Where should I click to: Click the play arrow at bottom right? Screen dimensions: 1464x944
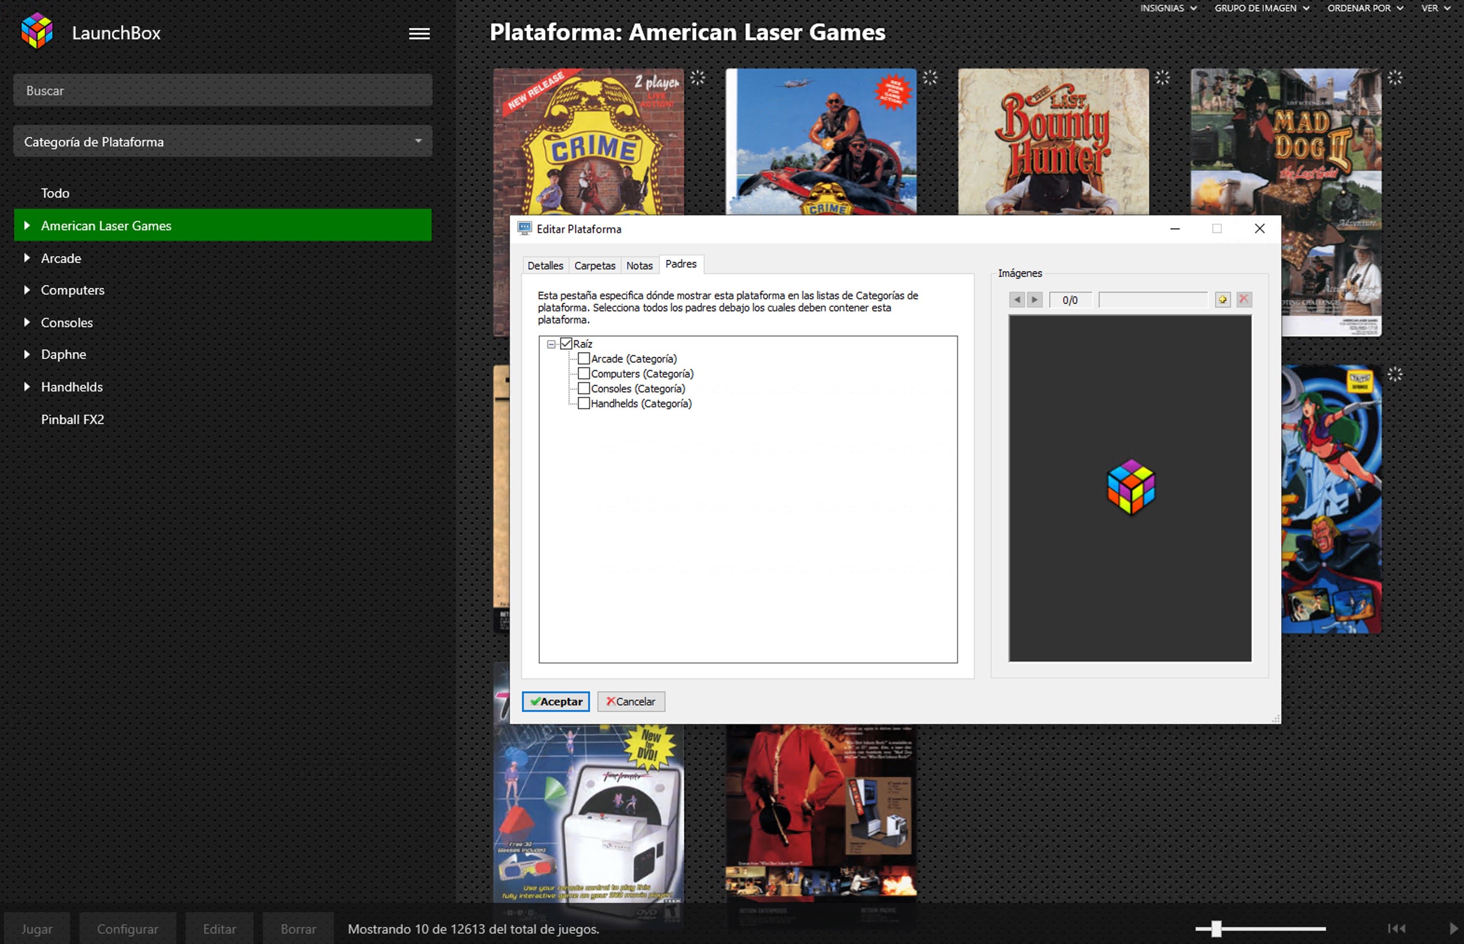1454,929
